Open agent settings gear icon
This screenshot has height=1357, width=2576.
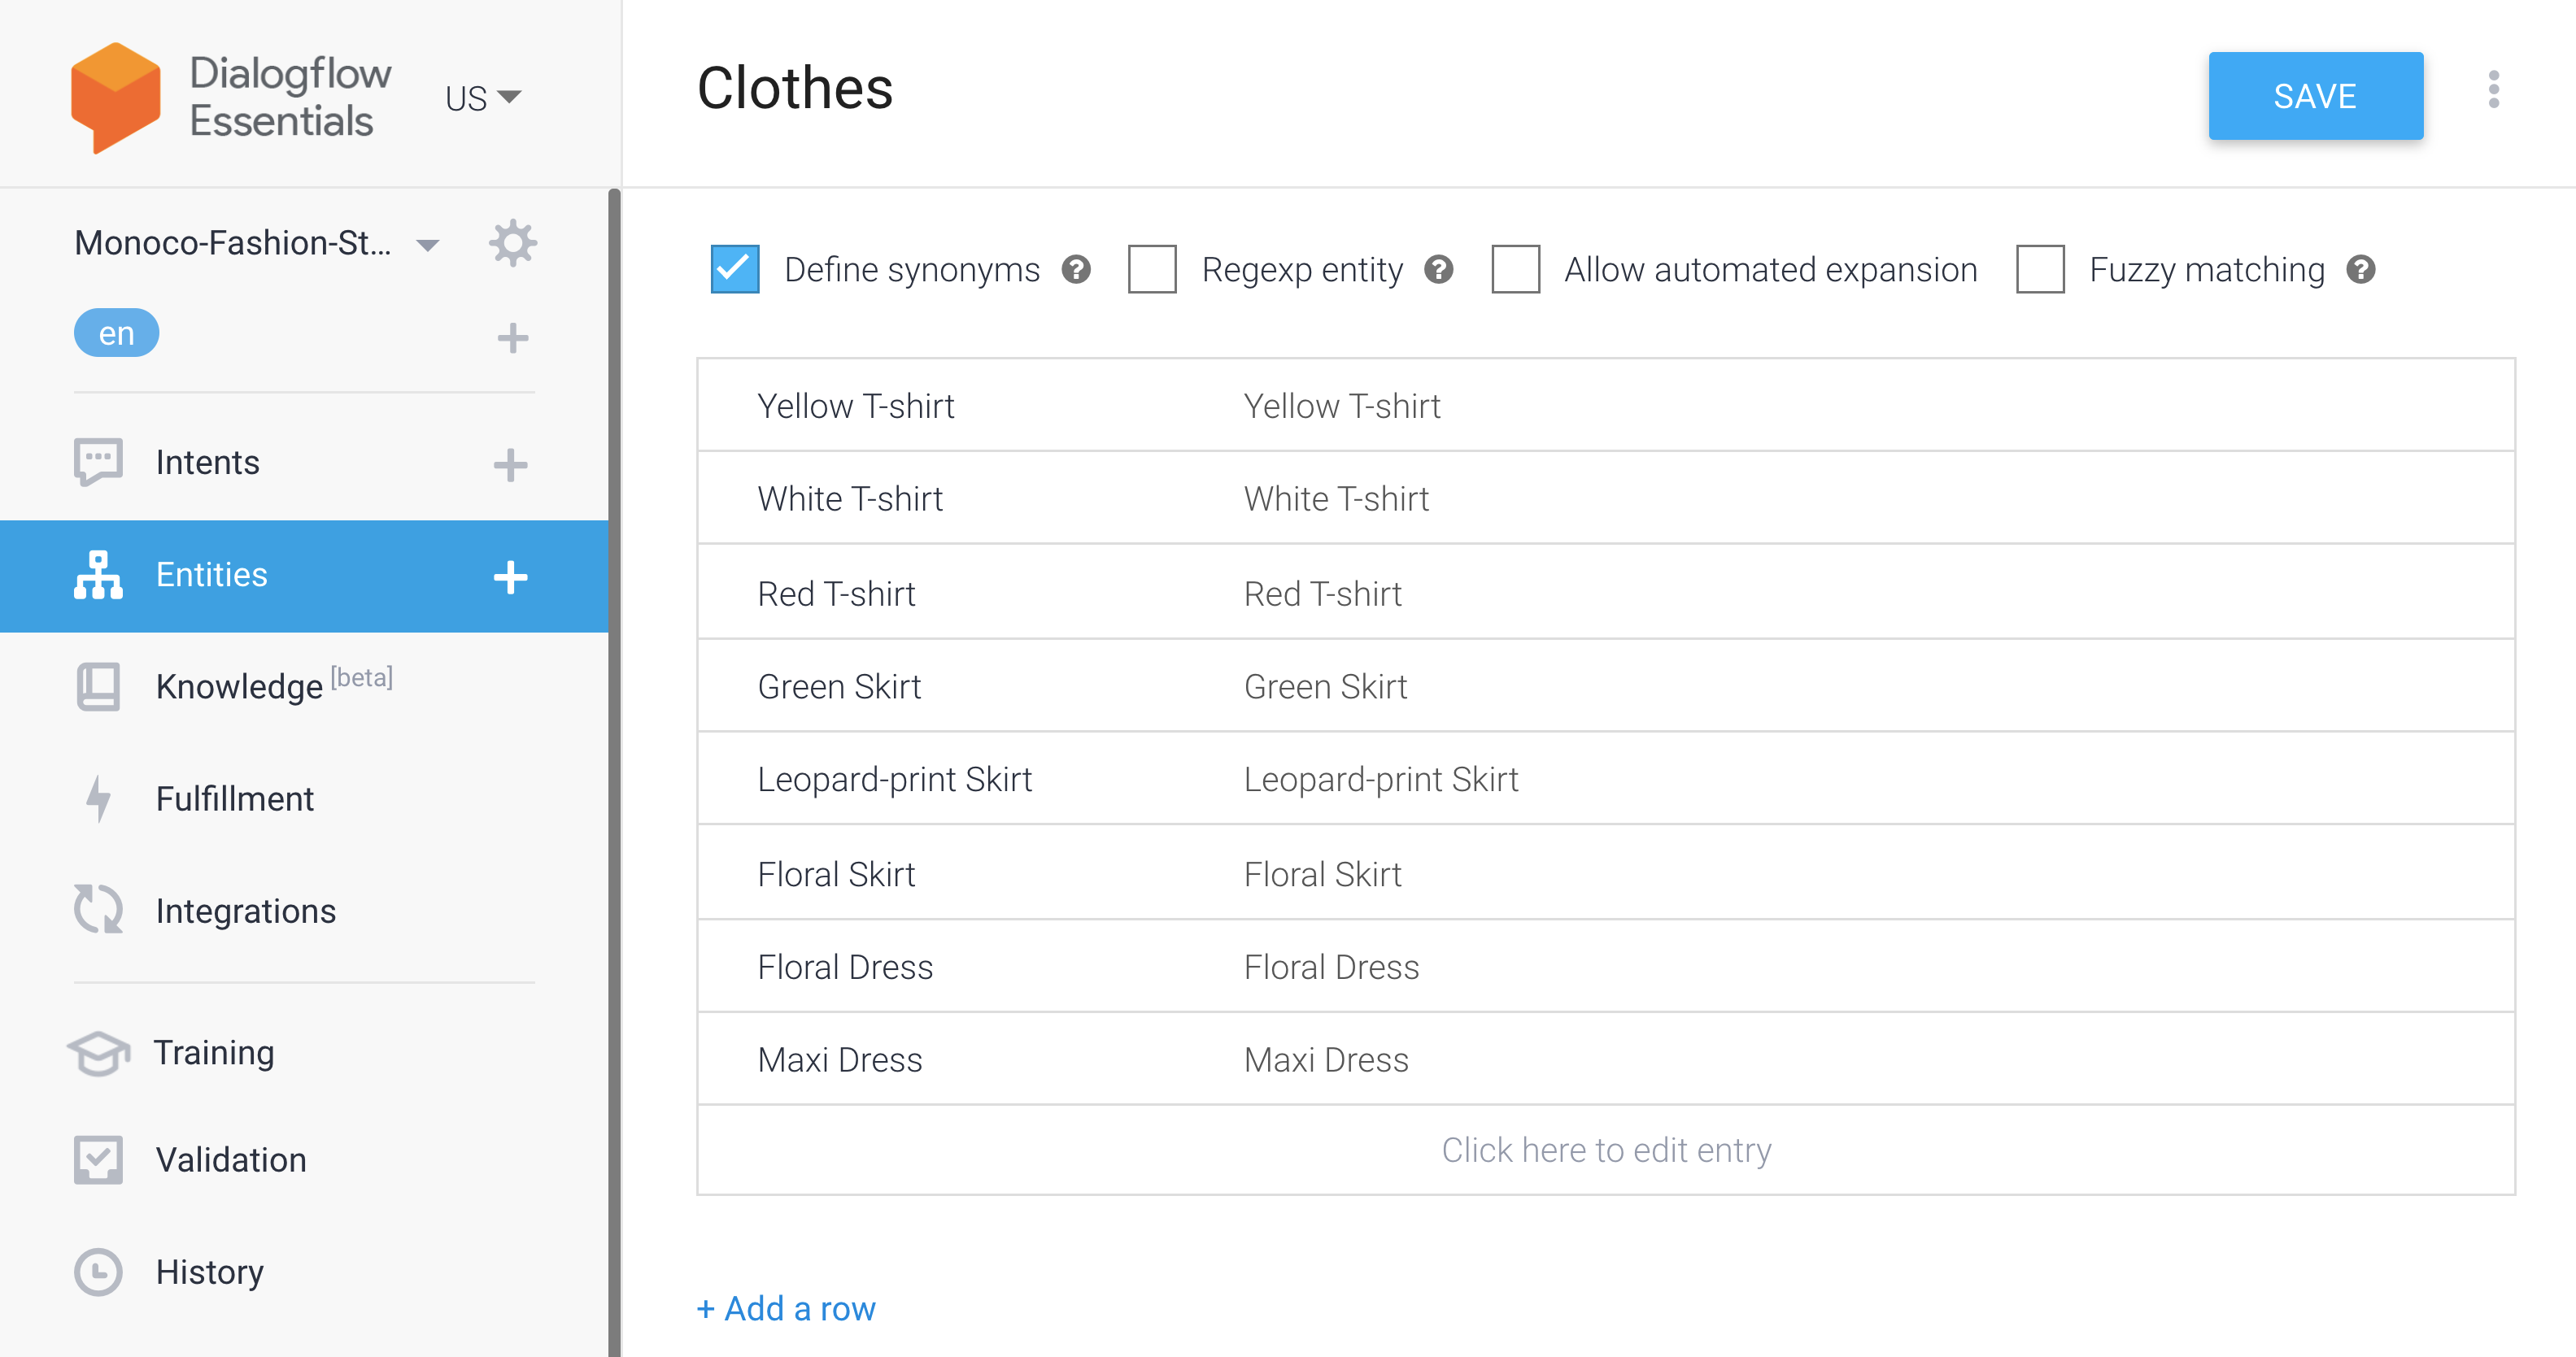tap(512, 243)
